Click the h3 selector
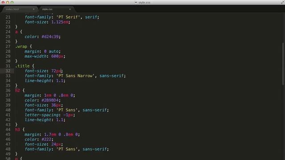The image size is (285, 160). tap(17, 129)
